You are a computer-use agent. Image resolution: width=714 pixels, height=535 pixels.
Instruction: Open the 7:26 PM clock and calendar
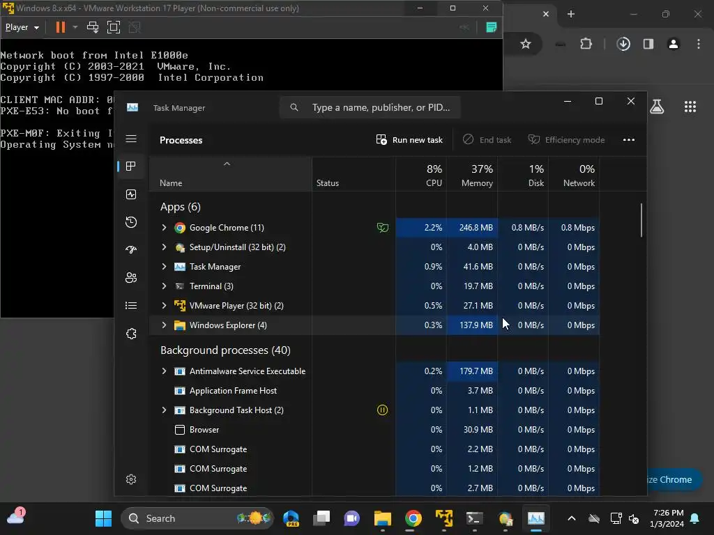(667, 518)
